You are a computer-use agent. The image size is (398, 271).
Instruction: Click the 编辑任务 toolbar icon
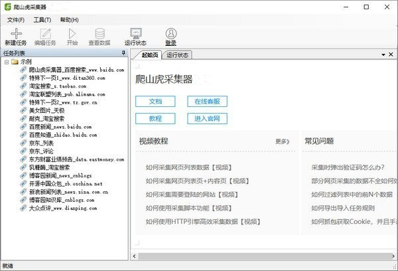point(45,34)
